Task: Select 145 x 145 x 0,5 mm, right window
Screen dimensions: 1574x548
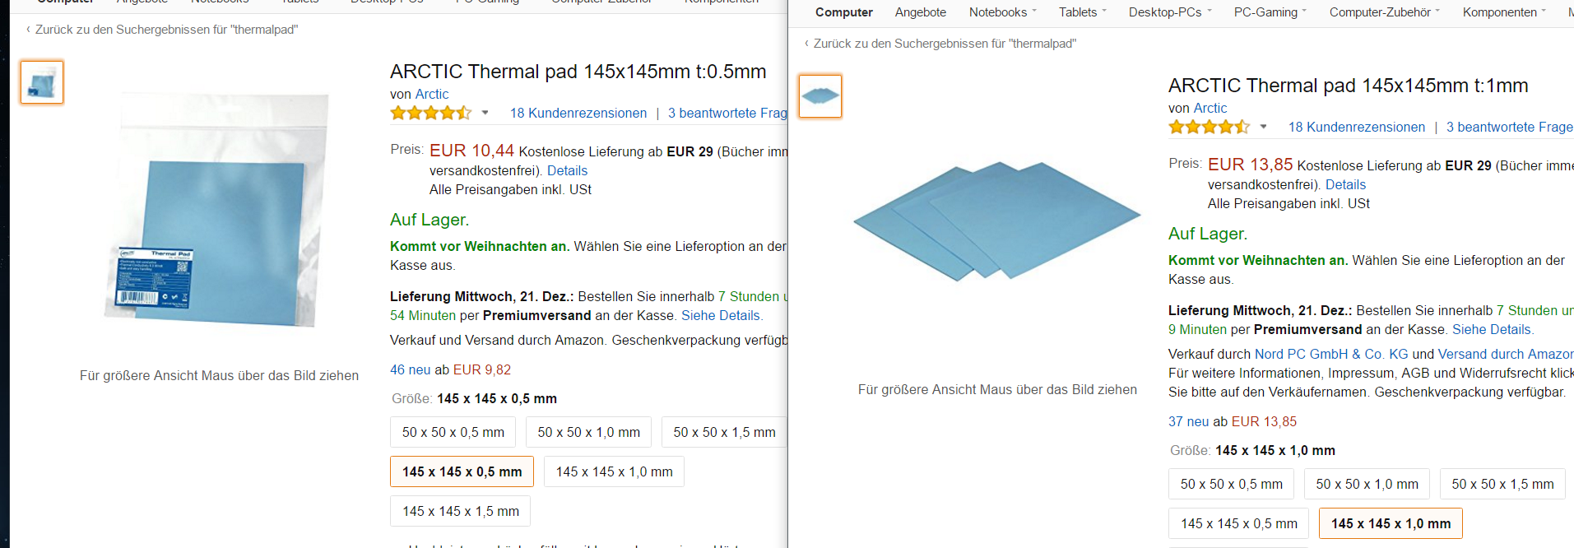Action: pyautogui.click(x=1239, y=523)
